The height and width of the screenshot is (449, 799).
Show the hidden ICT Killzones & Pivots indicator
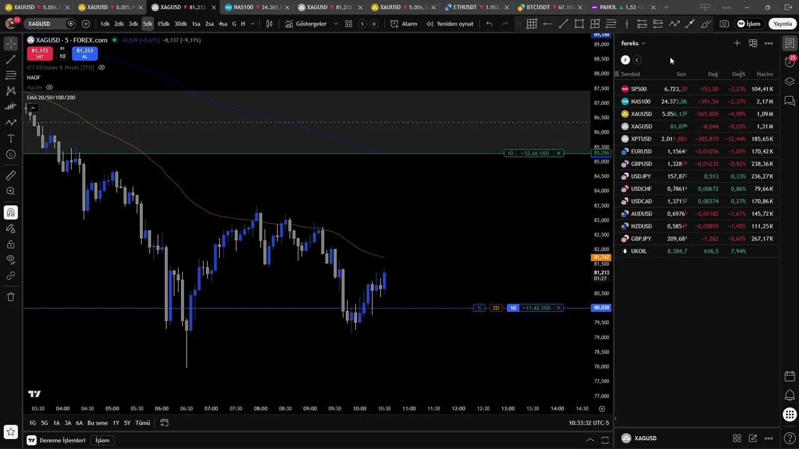click(102, 67)
